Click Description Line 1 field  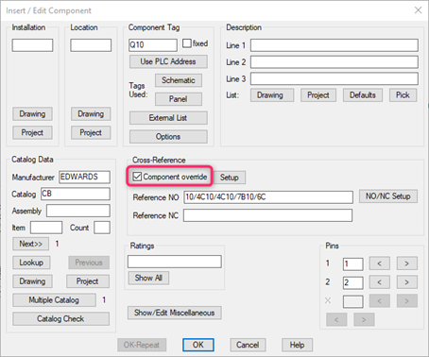335,45
